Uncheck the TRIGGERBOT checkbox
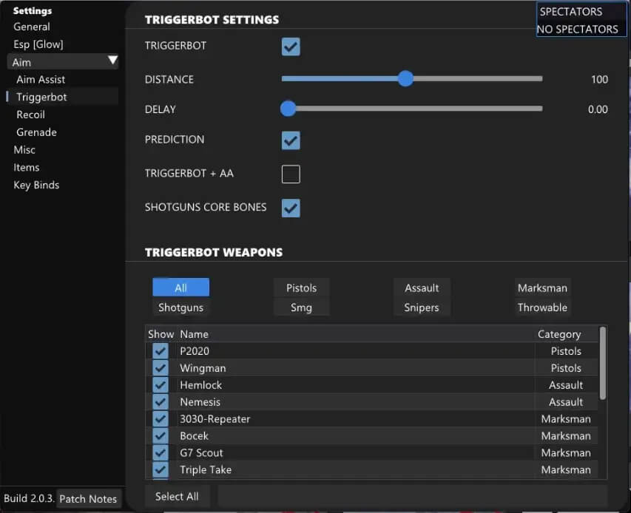The image size is (631, 513). 291,47
